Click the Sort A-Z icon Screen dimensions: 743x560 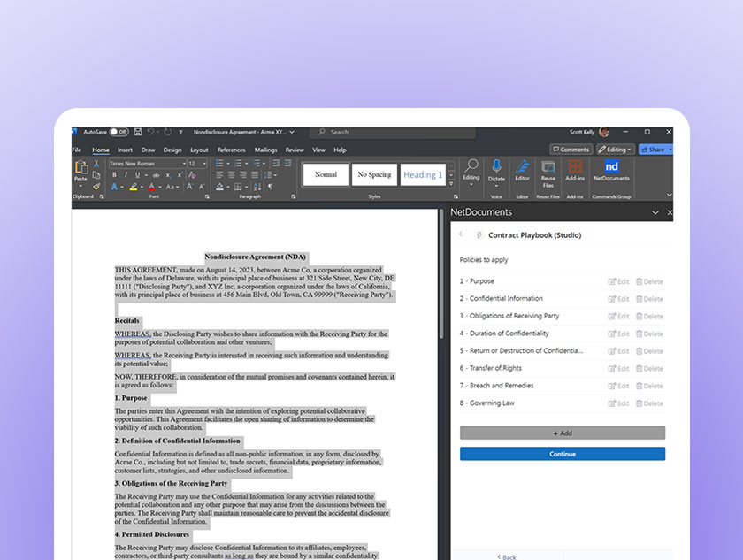pyautogui.click(x=257, y=187)
